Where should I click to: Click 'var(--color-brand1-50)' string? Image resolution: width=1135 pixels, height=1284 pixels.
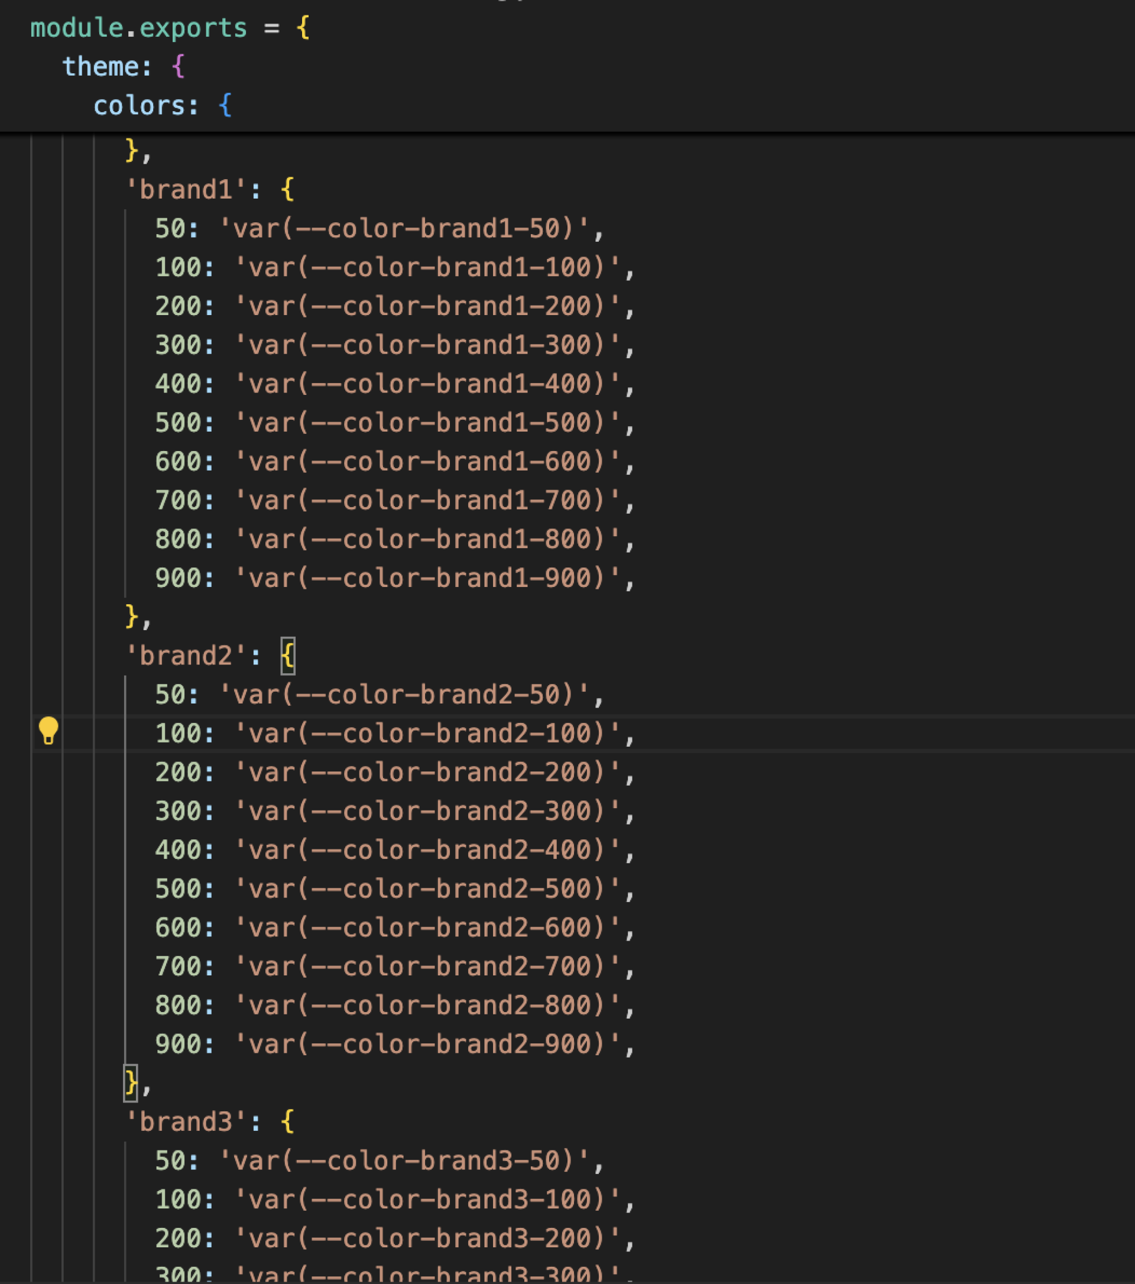(404, 228)
